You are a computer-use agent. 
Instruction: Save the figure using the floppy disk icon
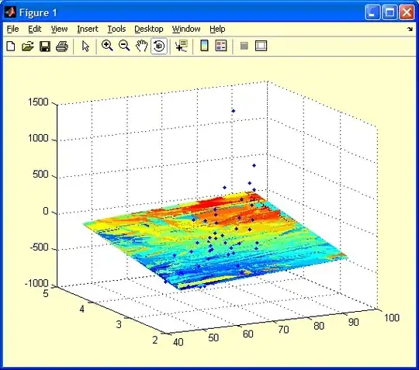45,46
